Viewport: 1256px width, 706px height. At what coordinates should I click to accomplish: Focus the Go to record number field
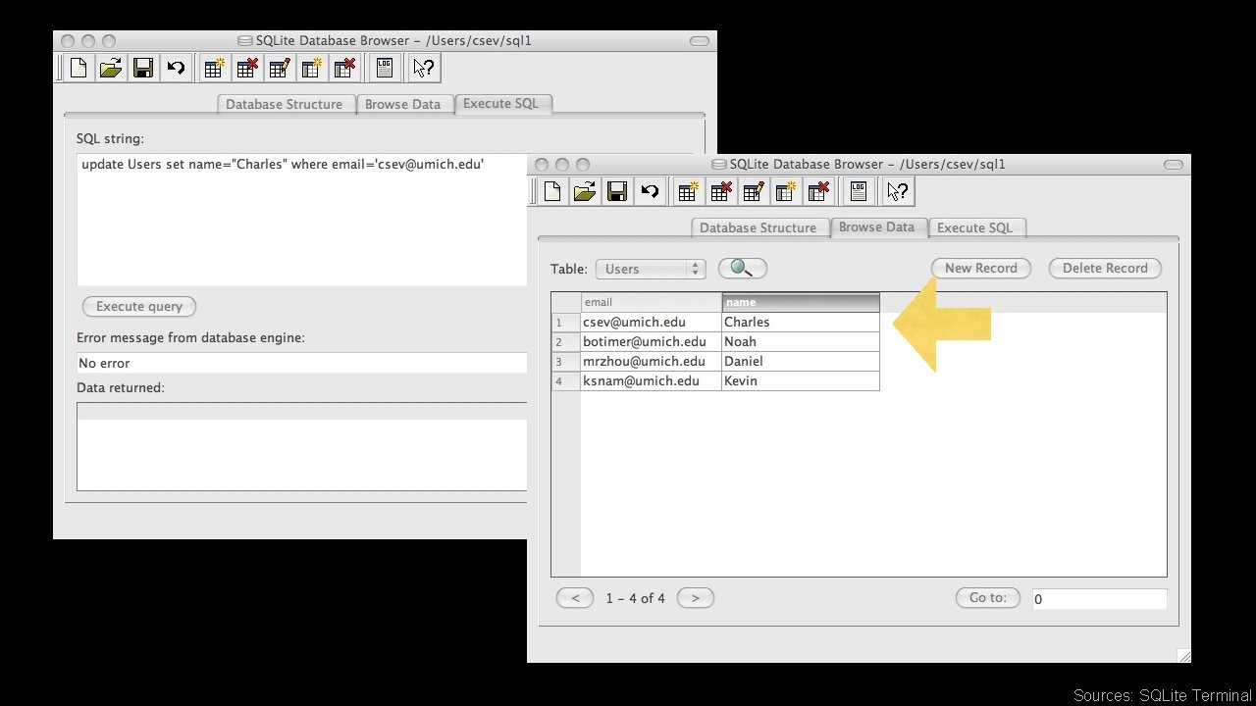[x=1100, y=598]
